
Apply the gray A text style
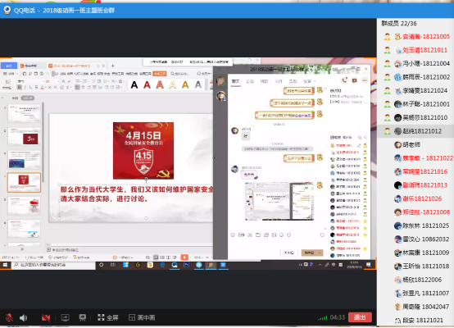point(198,85)
